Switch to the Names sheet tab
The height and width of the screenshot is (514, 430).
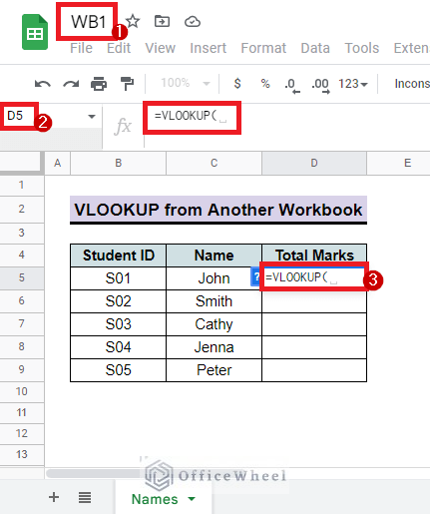pos(155,499)
